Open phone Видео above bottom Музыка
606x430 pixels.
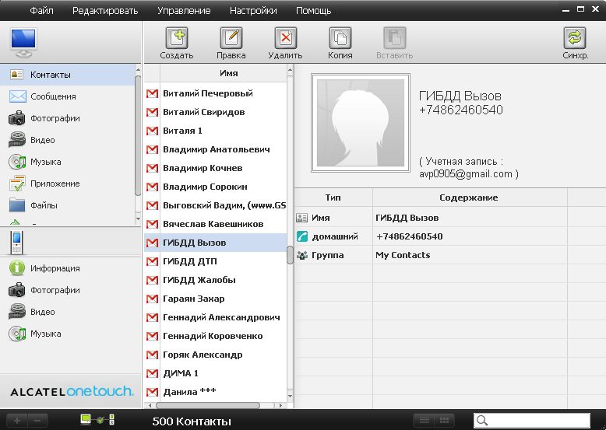(x=70, y=312)
